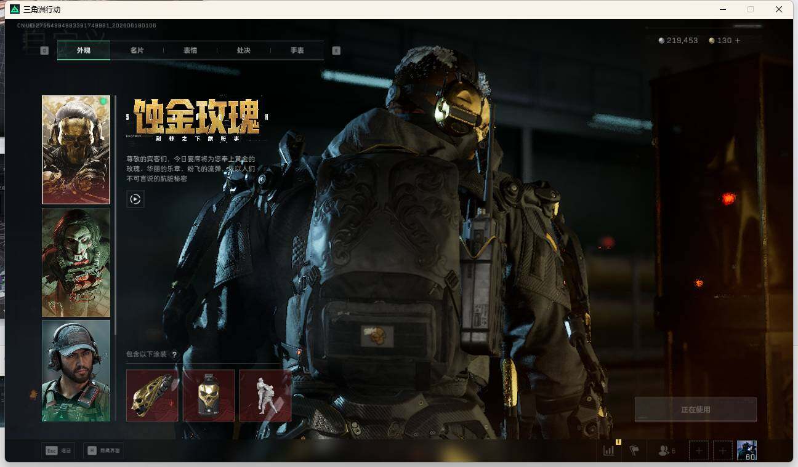
Task: Click the skin list vertical scrollbar
Action: [x=115, y=215]
